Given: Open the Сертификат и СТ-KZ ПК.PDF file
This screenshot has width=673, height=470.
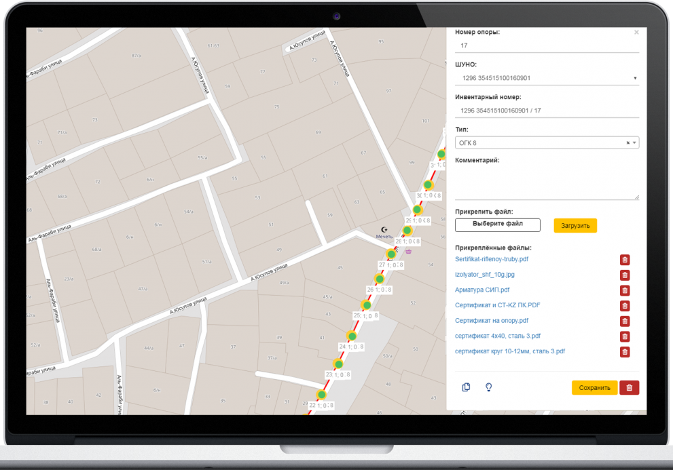Looking at the screenshot, I should (x=497, y=305).
